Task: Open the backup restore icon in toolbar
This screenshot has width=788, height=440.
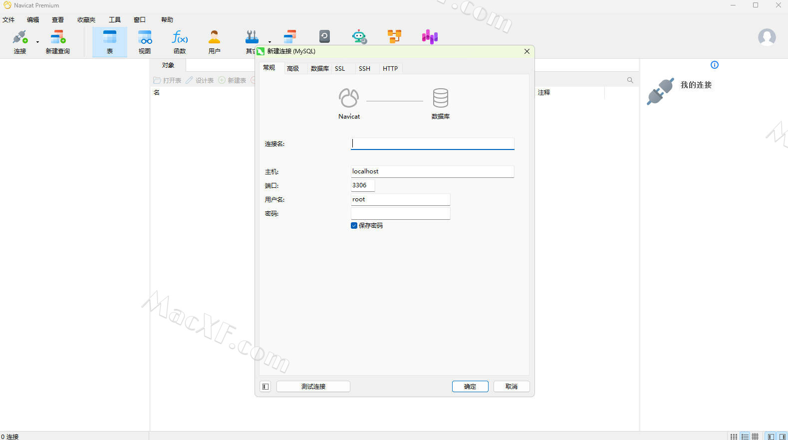Action: click(x=324, y=36)
